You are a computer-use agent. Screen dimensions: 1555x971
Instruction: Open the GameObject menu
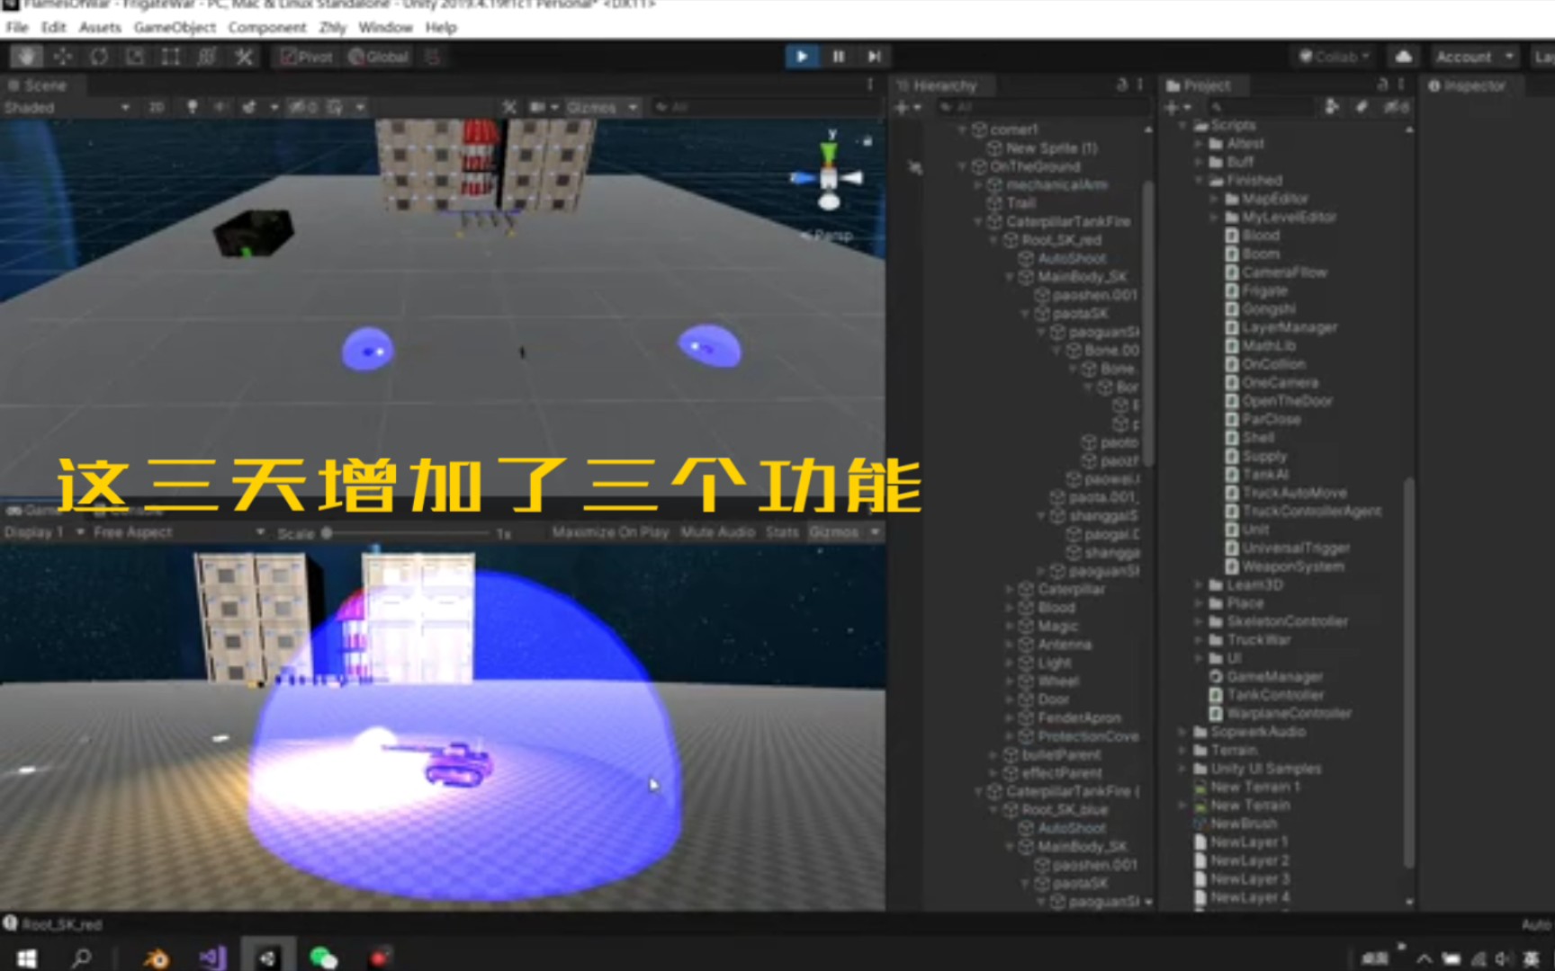(x=174, y=27)
